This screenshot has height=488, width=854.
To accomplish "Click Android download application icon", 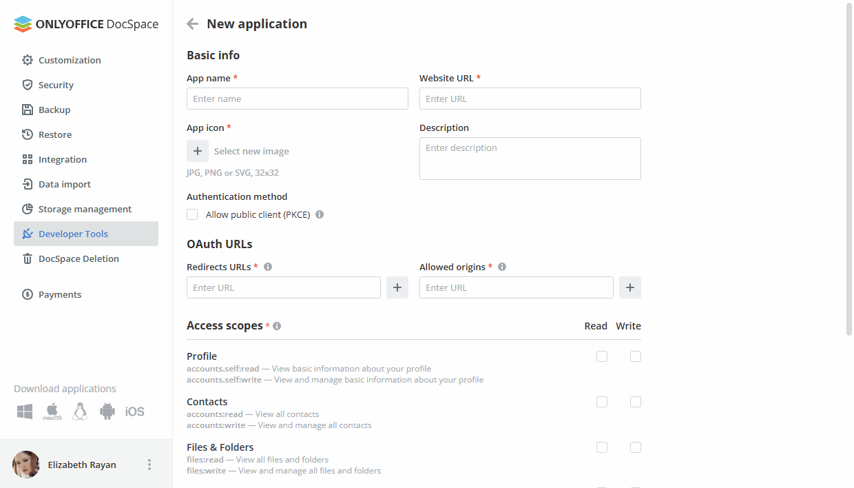I will pyautogui.click(x=107, y=411).
